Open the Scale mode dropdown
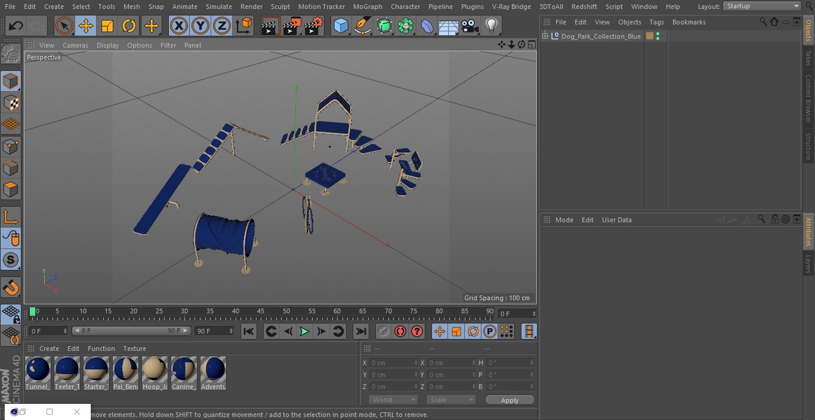Image resolution: width=815 pixels, height=420 pixels. pyautogui.click(x=450, y=400)
